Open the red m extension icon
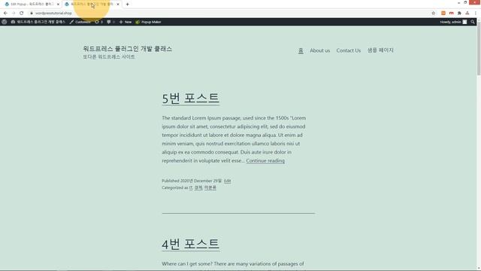The height and width of the screenshot is (271, 481). (451, 13)
